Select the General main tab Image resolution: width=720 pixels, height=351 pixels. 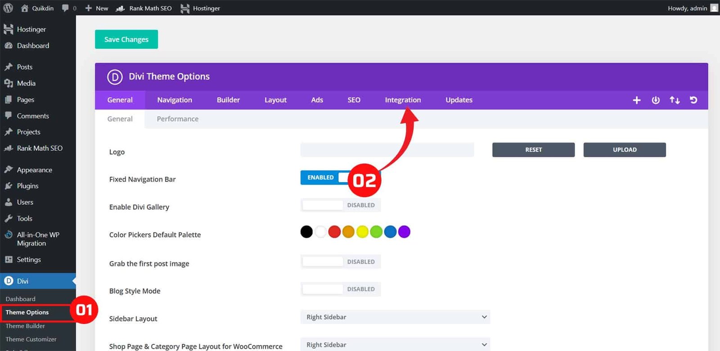point(120,100)
